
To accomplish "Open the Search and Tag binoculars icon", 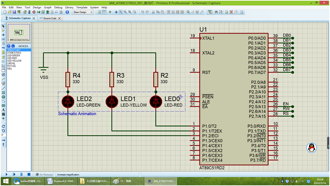I will pyautogui.click(x=216, y=12).
